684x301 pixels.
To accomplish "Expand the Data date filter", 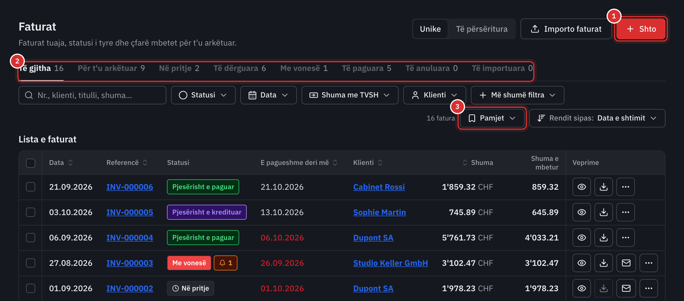I will pos(268,95).
